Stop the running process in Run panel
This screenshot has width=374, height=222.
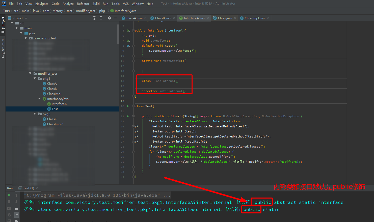[9, 202]
